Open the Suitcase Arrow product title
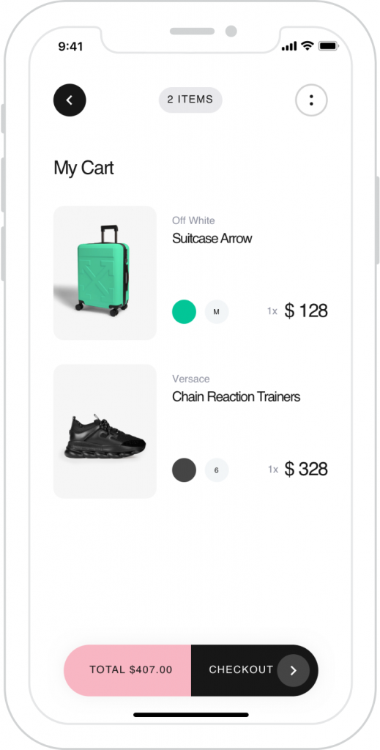Image resolution: width=380 pixels, height=750 pixels. [212, 238]
